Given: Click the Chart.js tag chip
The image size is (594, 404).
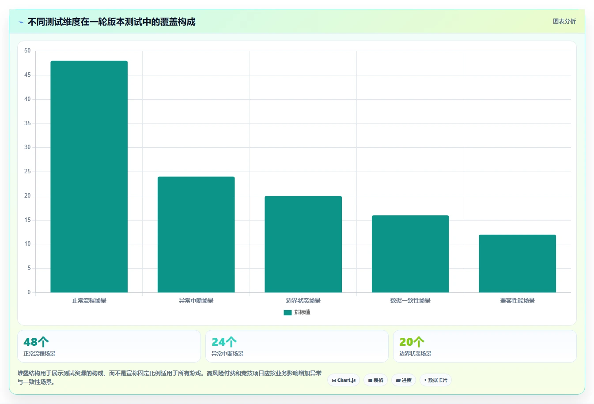Looking at the screenshot, I should click(x=344, y=380).
